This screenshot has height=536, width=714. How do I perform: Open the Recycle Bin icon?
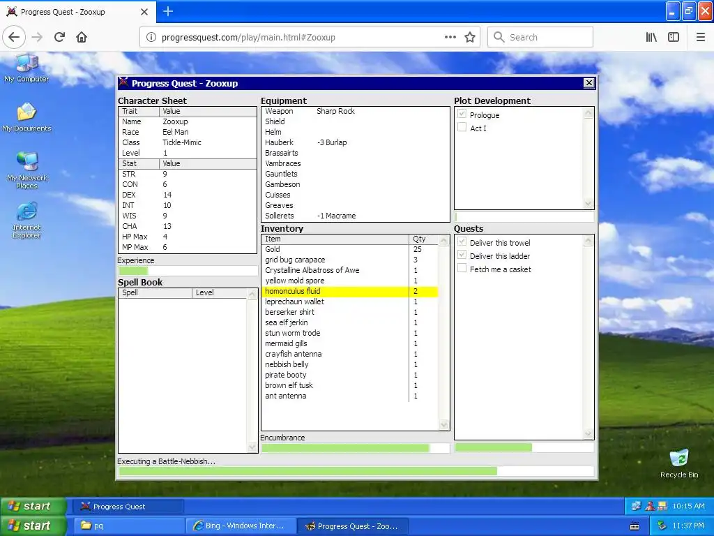[x=679, y=463]
